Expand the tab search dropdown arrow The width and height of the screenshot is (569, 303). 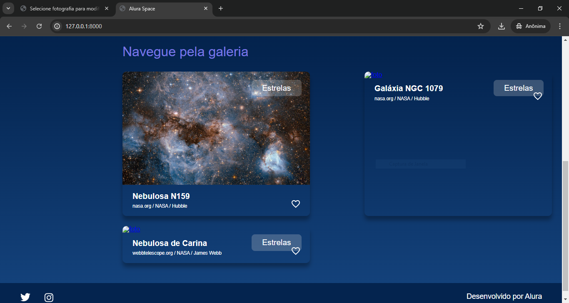[x=8, y=8]
